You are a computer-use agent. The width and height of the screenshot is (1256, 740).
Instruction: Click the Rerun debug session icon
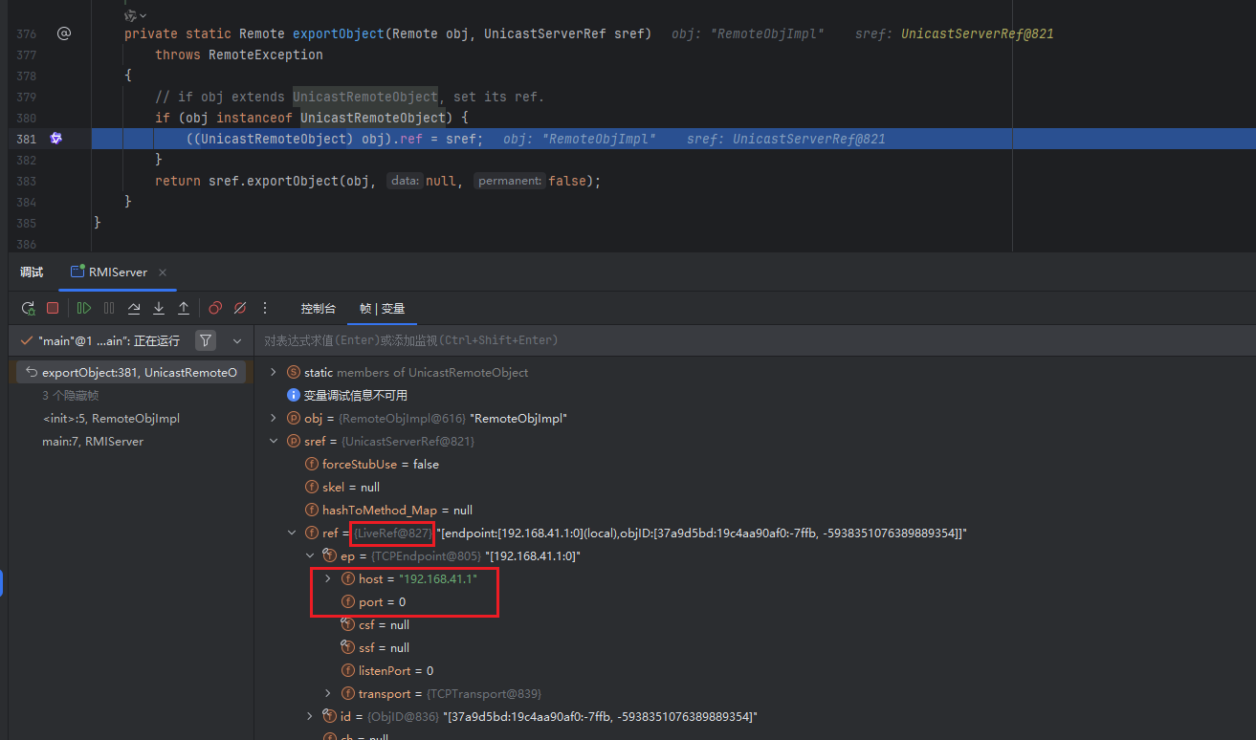tap(28, 308)
